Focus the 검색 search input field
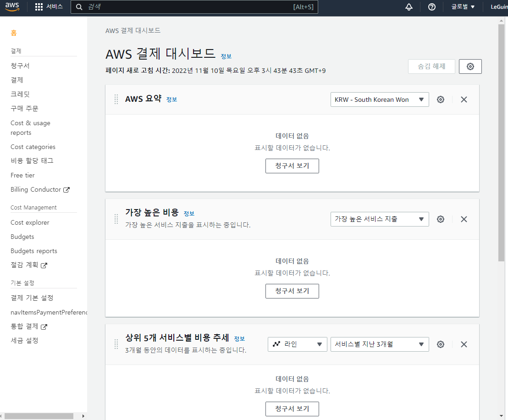 [194, 7]
